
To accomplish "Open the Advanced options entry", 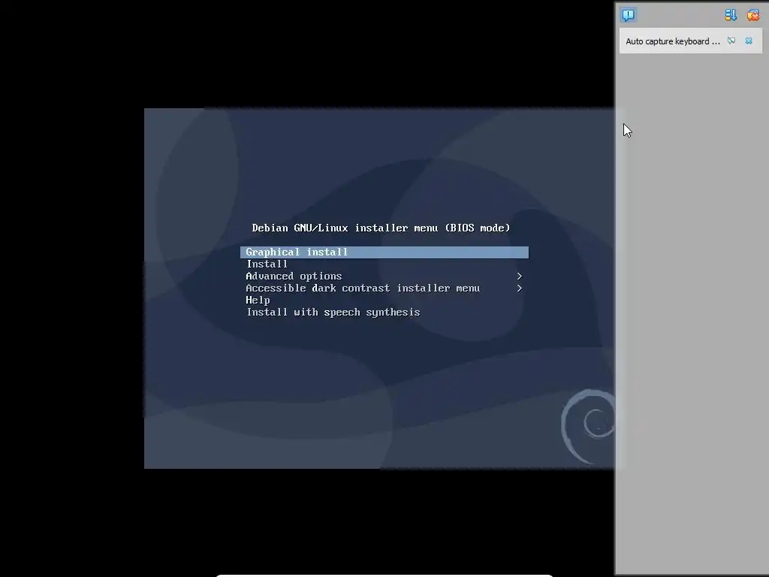I will click(384, 276).
